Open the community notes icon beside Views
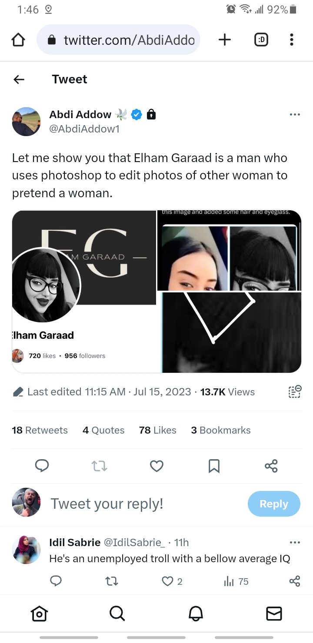The image size is (313, 643). click(x=295, y=391)
